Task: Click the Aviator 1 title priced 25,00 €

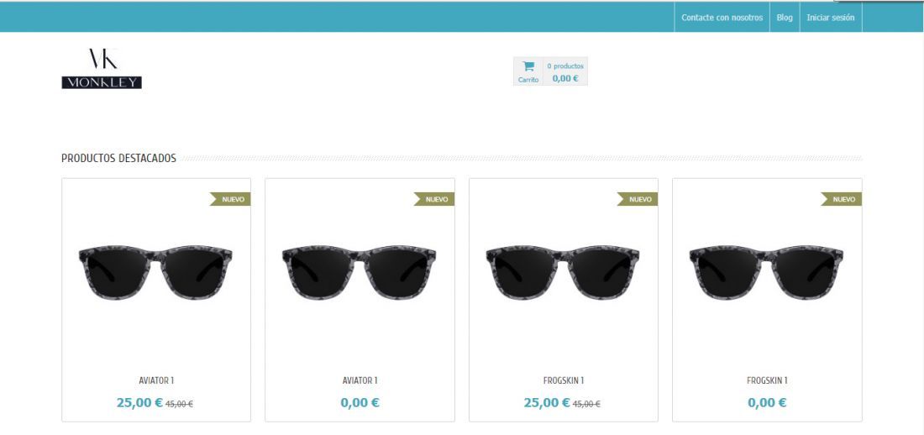Action: point(156,380)
